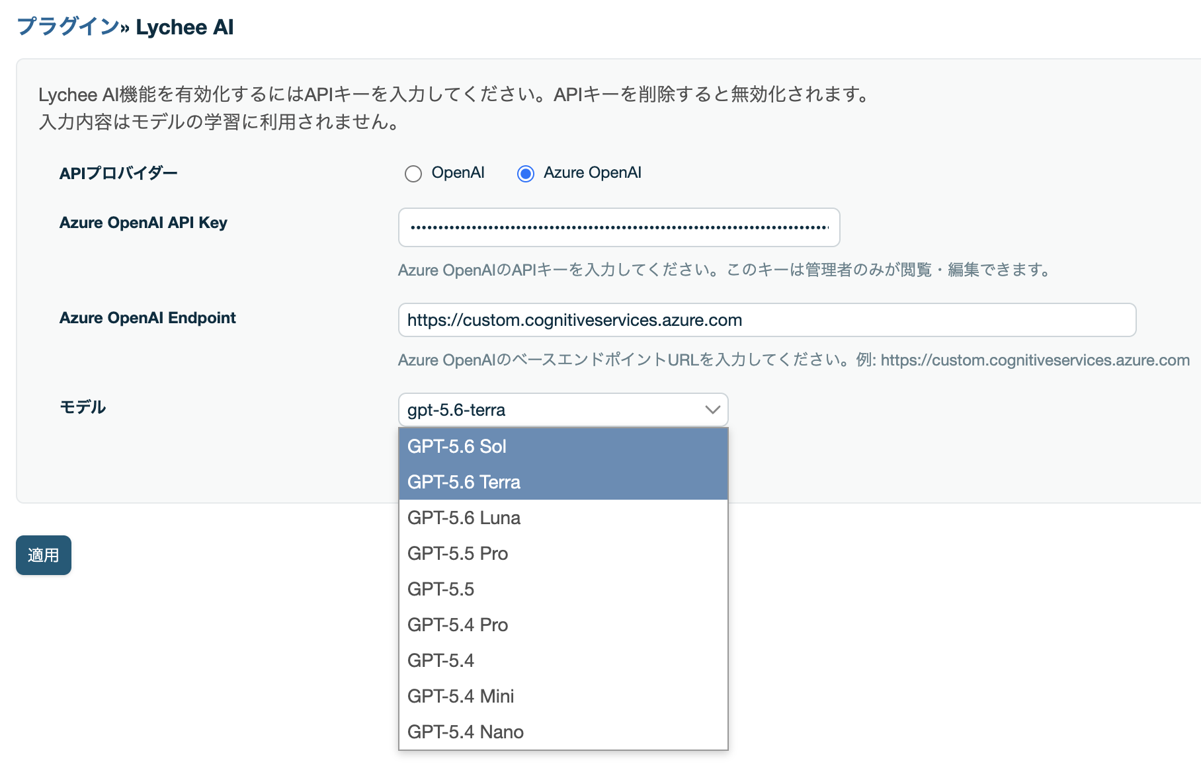Select the OpenAI provider radio button

coord(413,174)
